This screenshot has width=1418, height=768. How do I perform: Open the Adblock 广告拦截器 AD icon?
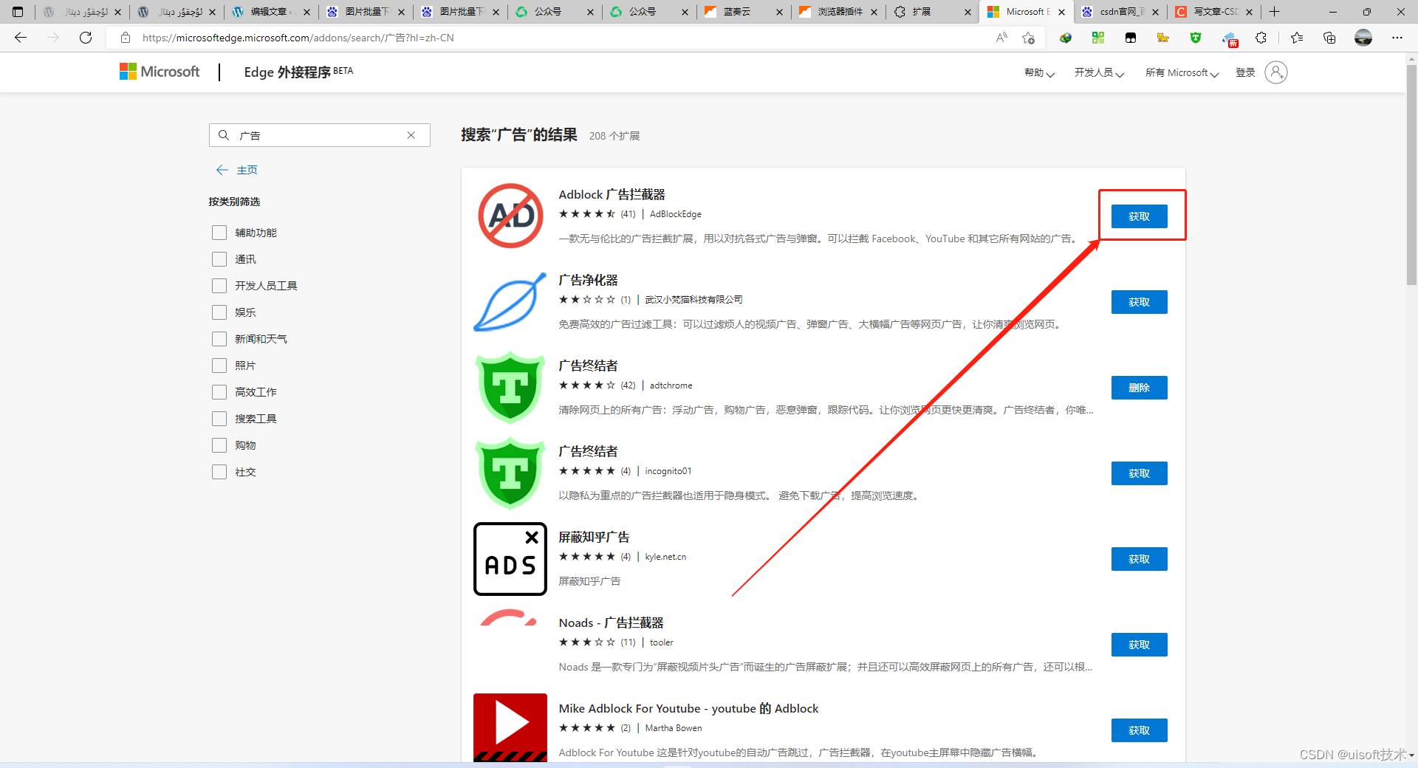510,216
